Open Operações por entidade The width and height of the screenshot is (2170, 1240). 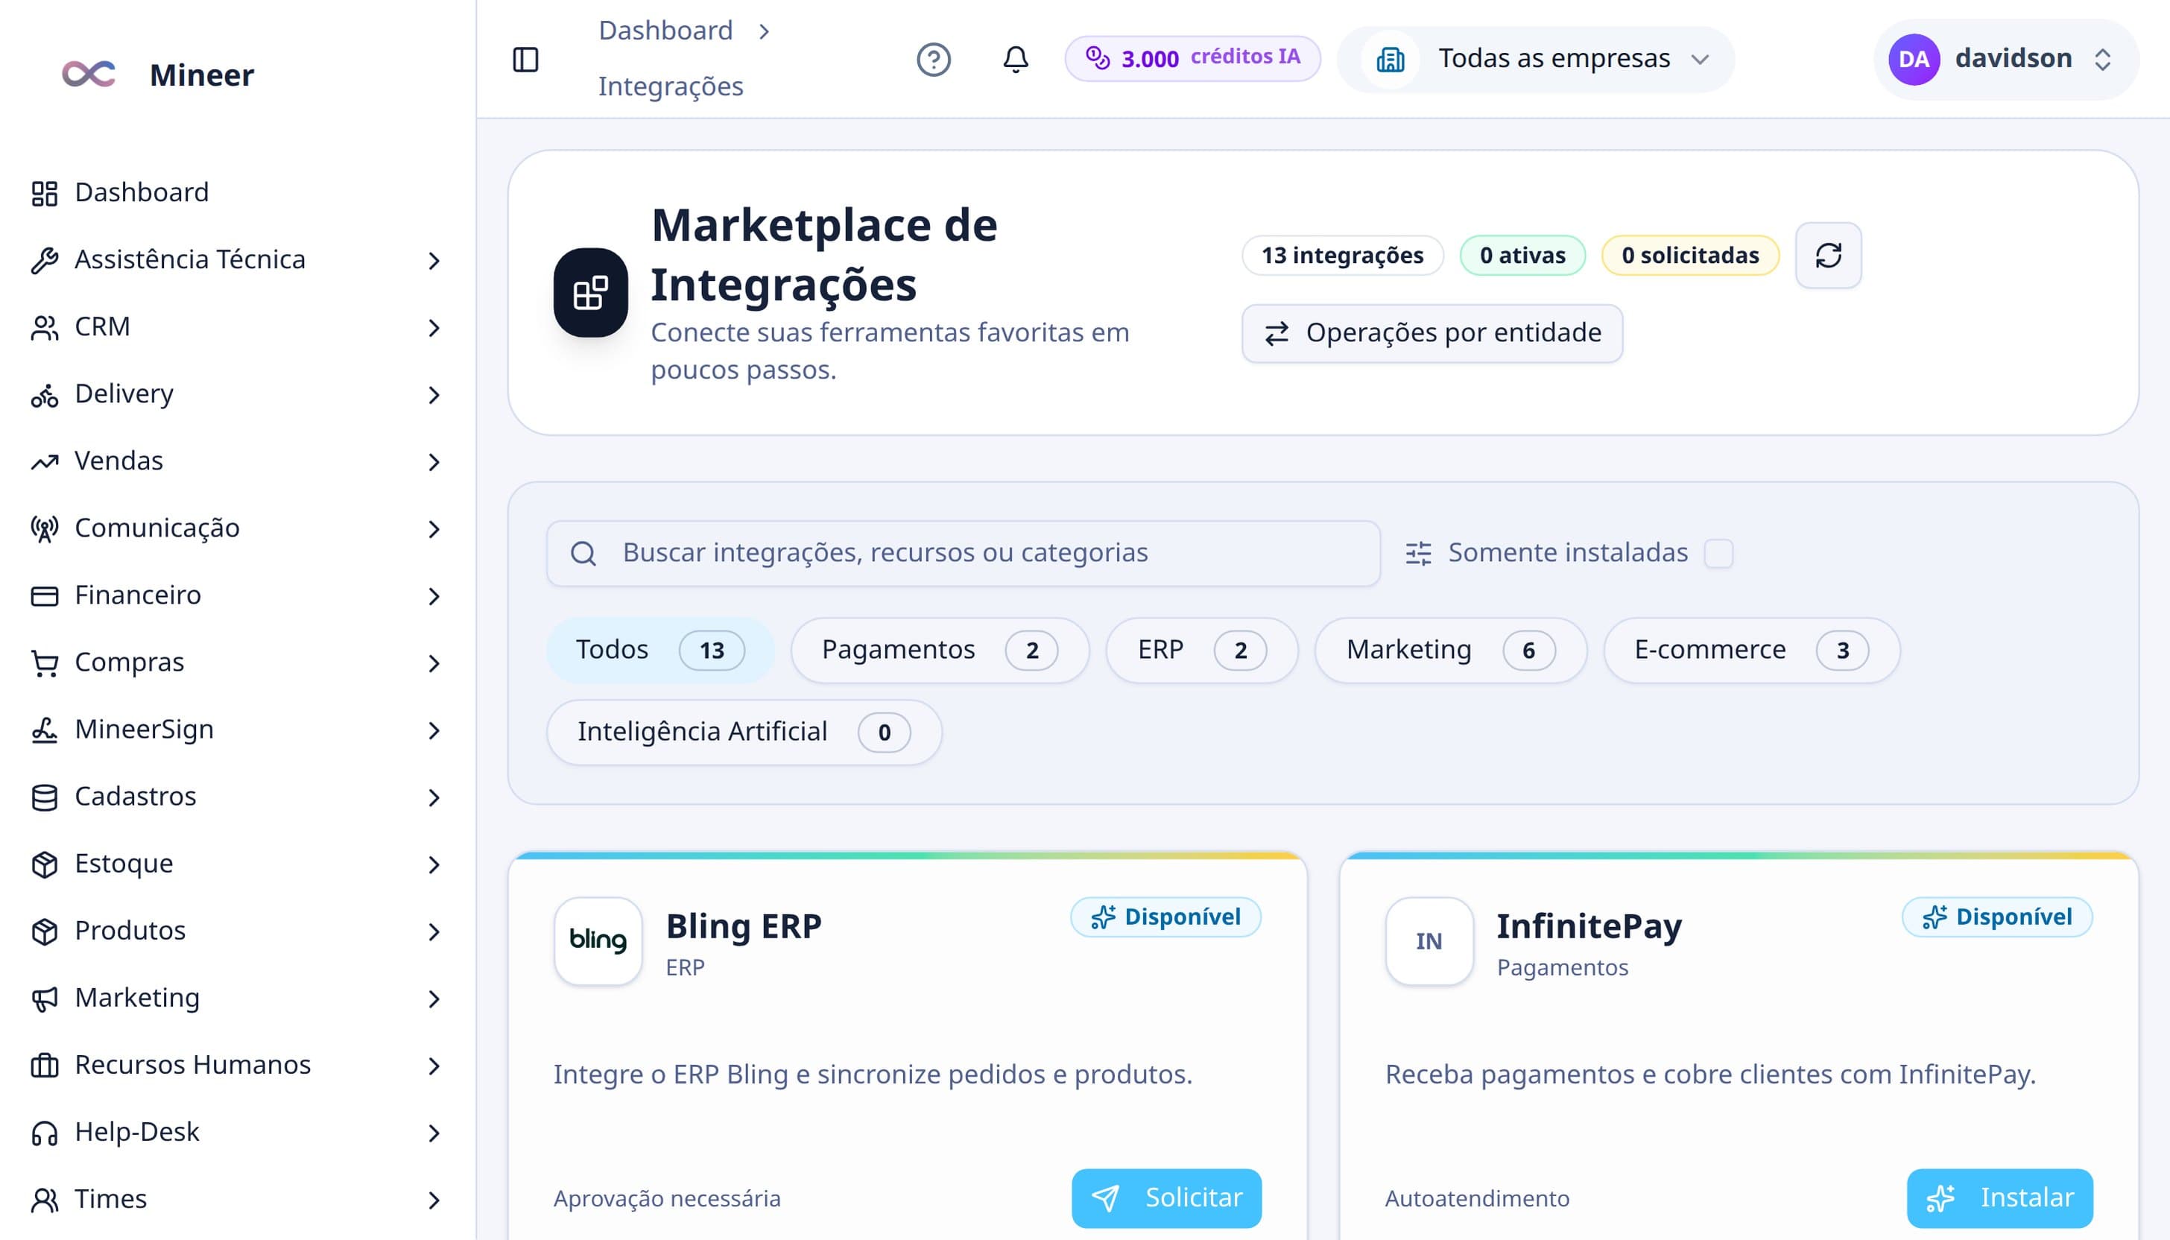tap(1432, 333)
